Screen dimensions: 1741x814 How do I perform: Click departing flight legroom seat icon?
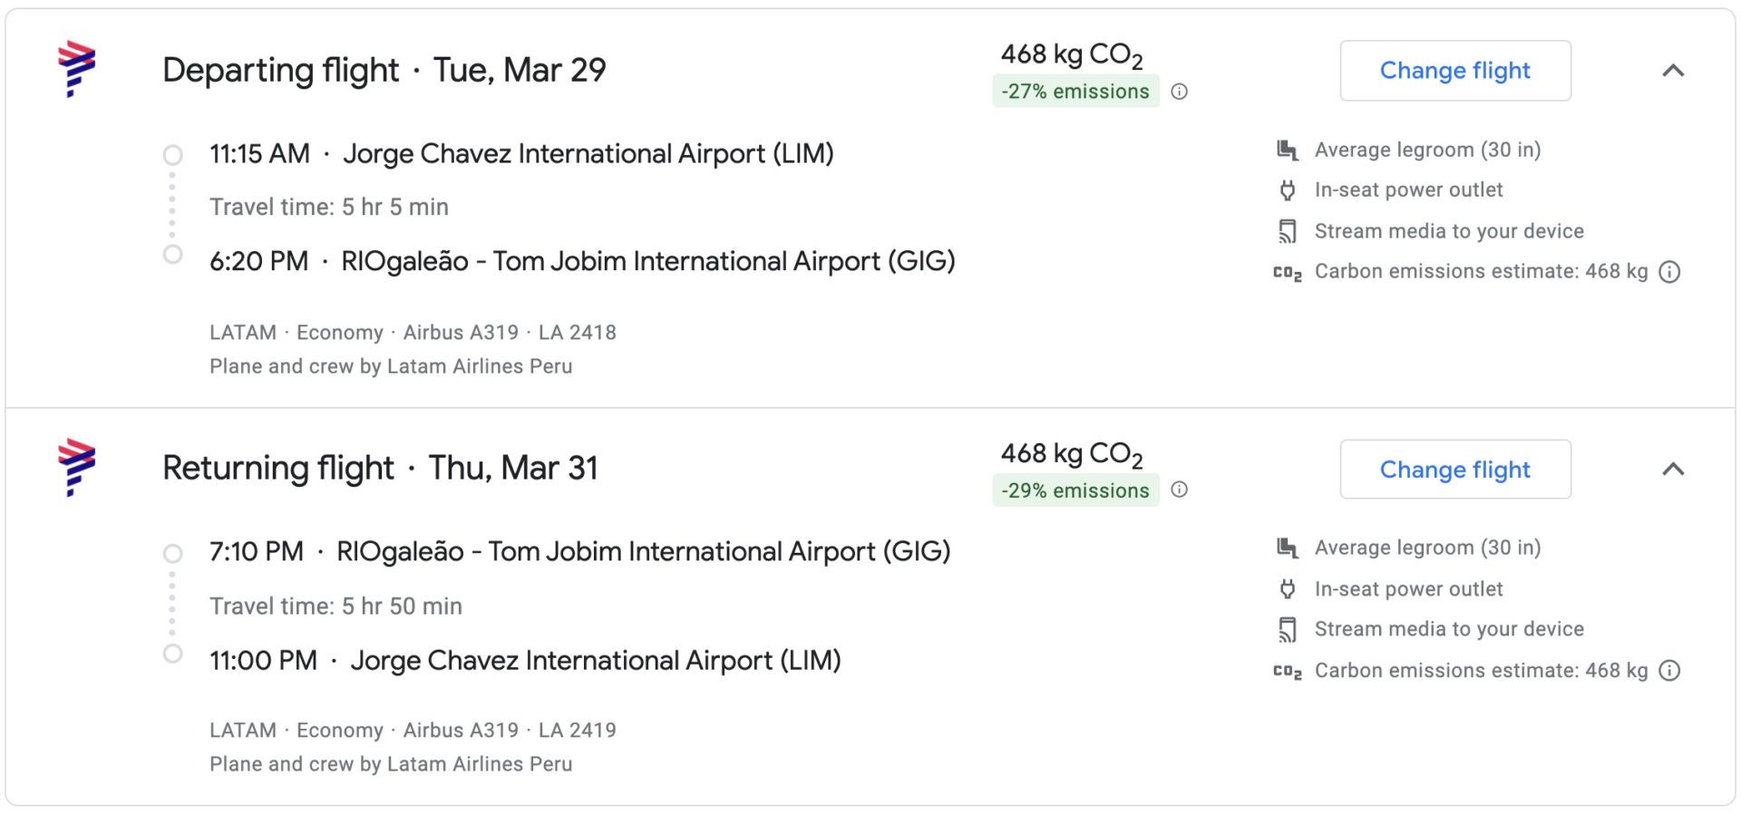[1287, 150]
